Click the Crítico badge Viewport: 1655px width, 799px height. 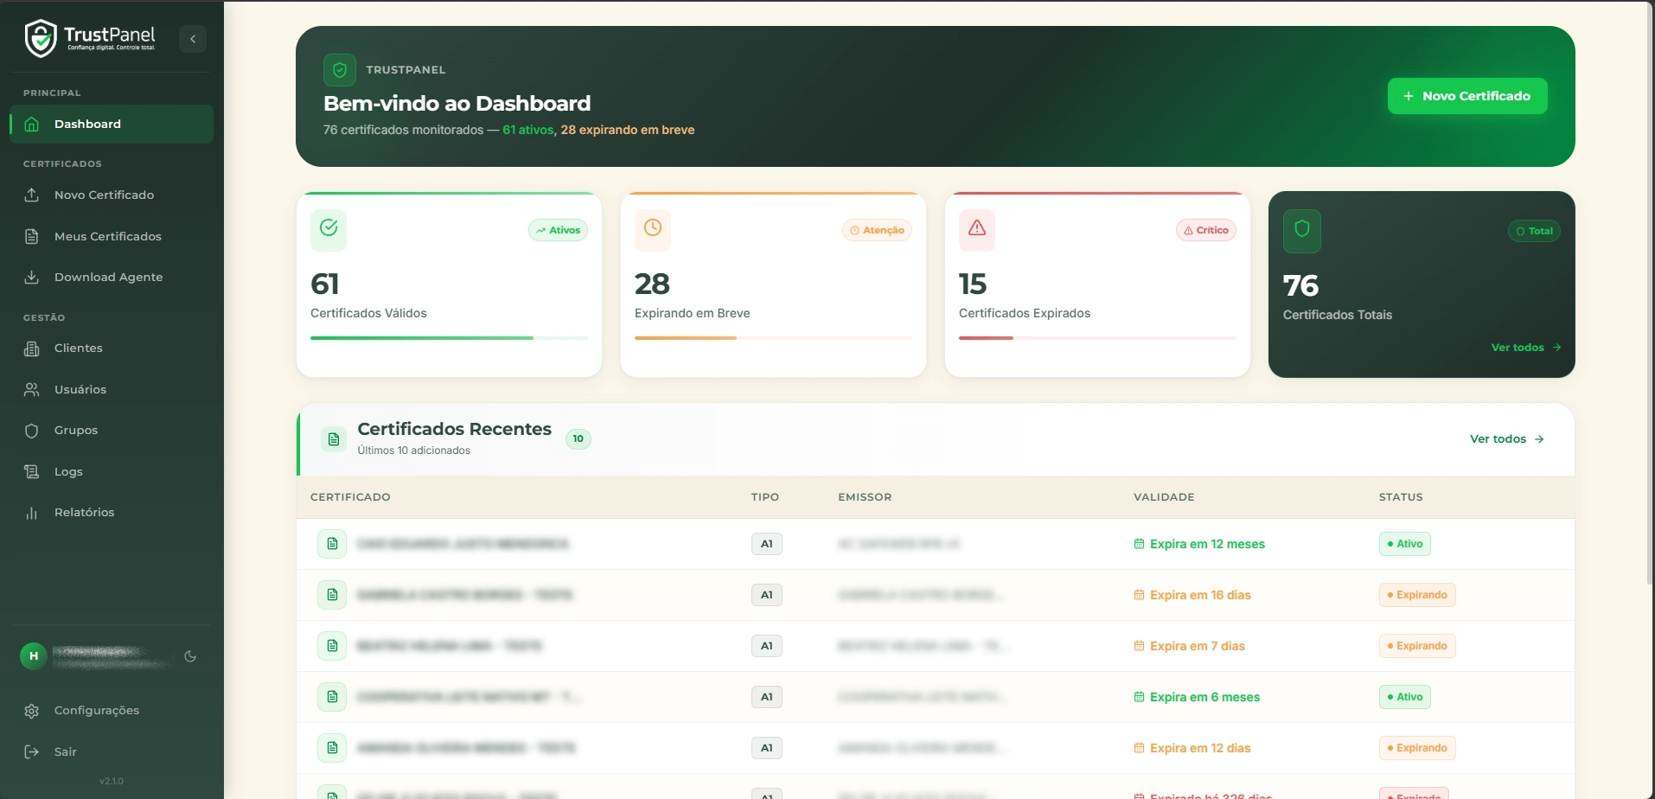[x=1206, y=230]
